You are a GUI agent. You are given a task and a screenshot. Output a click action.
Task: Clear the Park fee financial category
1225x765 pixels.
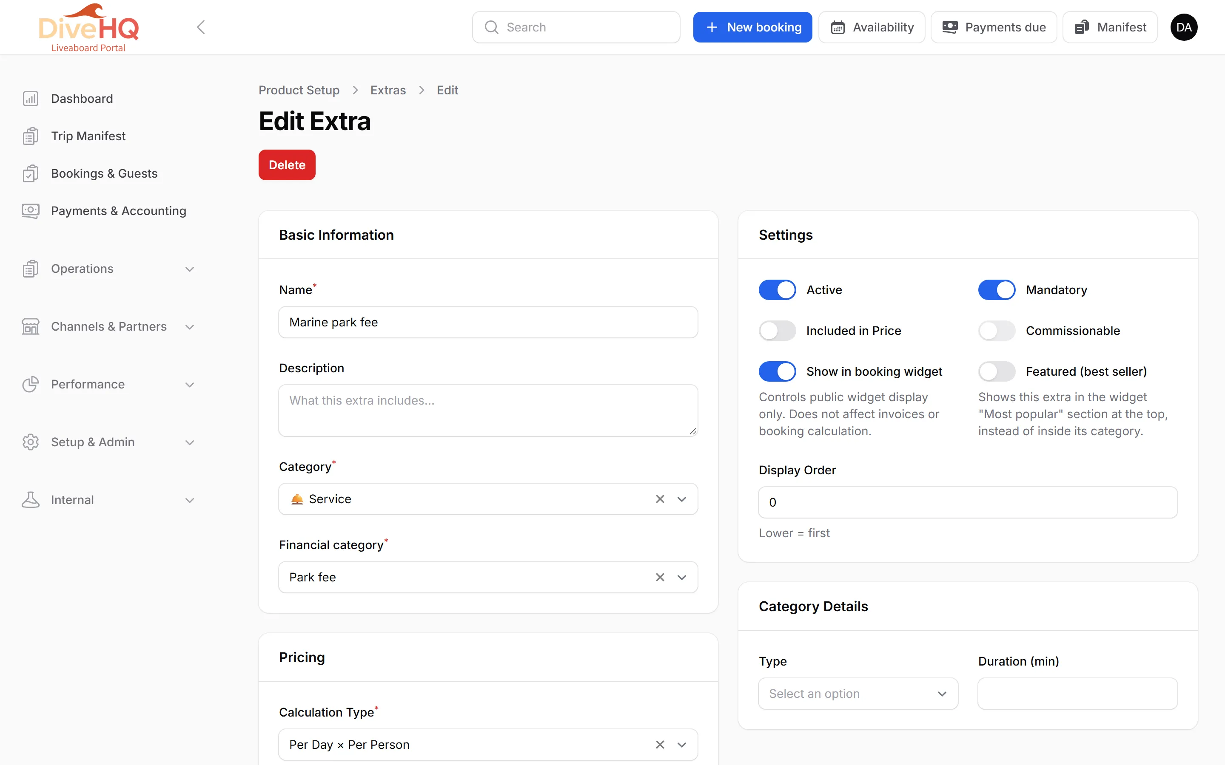pos(660,577)
